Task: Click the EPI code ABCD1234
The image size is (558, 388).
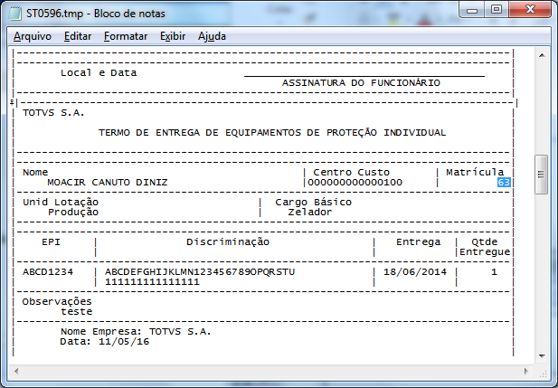Action: tap(48, 272)
